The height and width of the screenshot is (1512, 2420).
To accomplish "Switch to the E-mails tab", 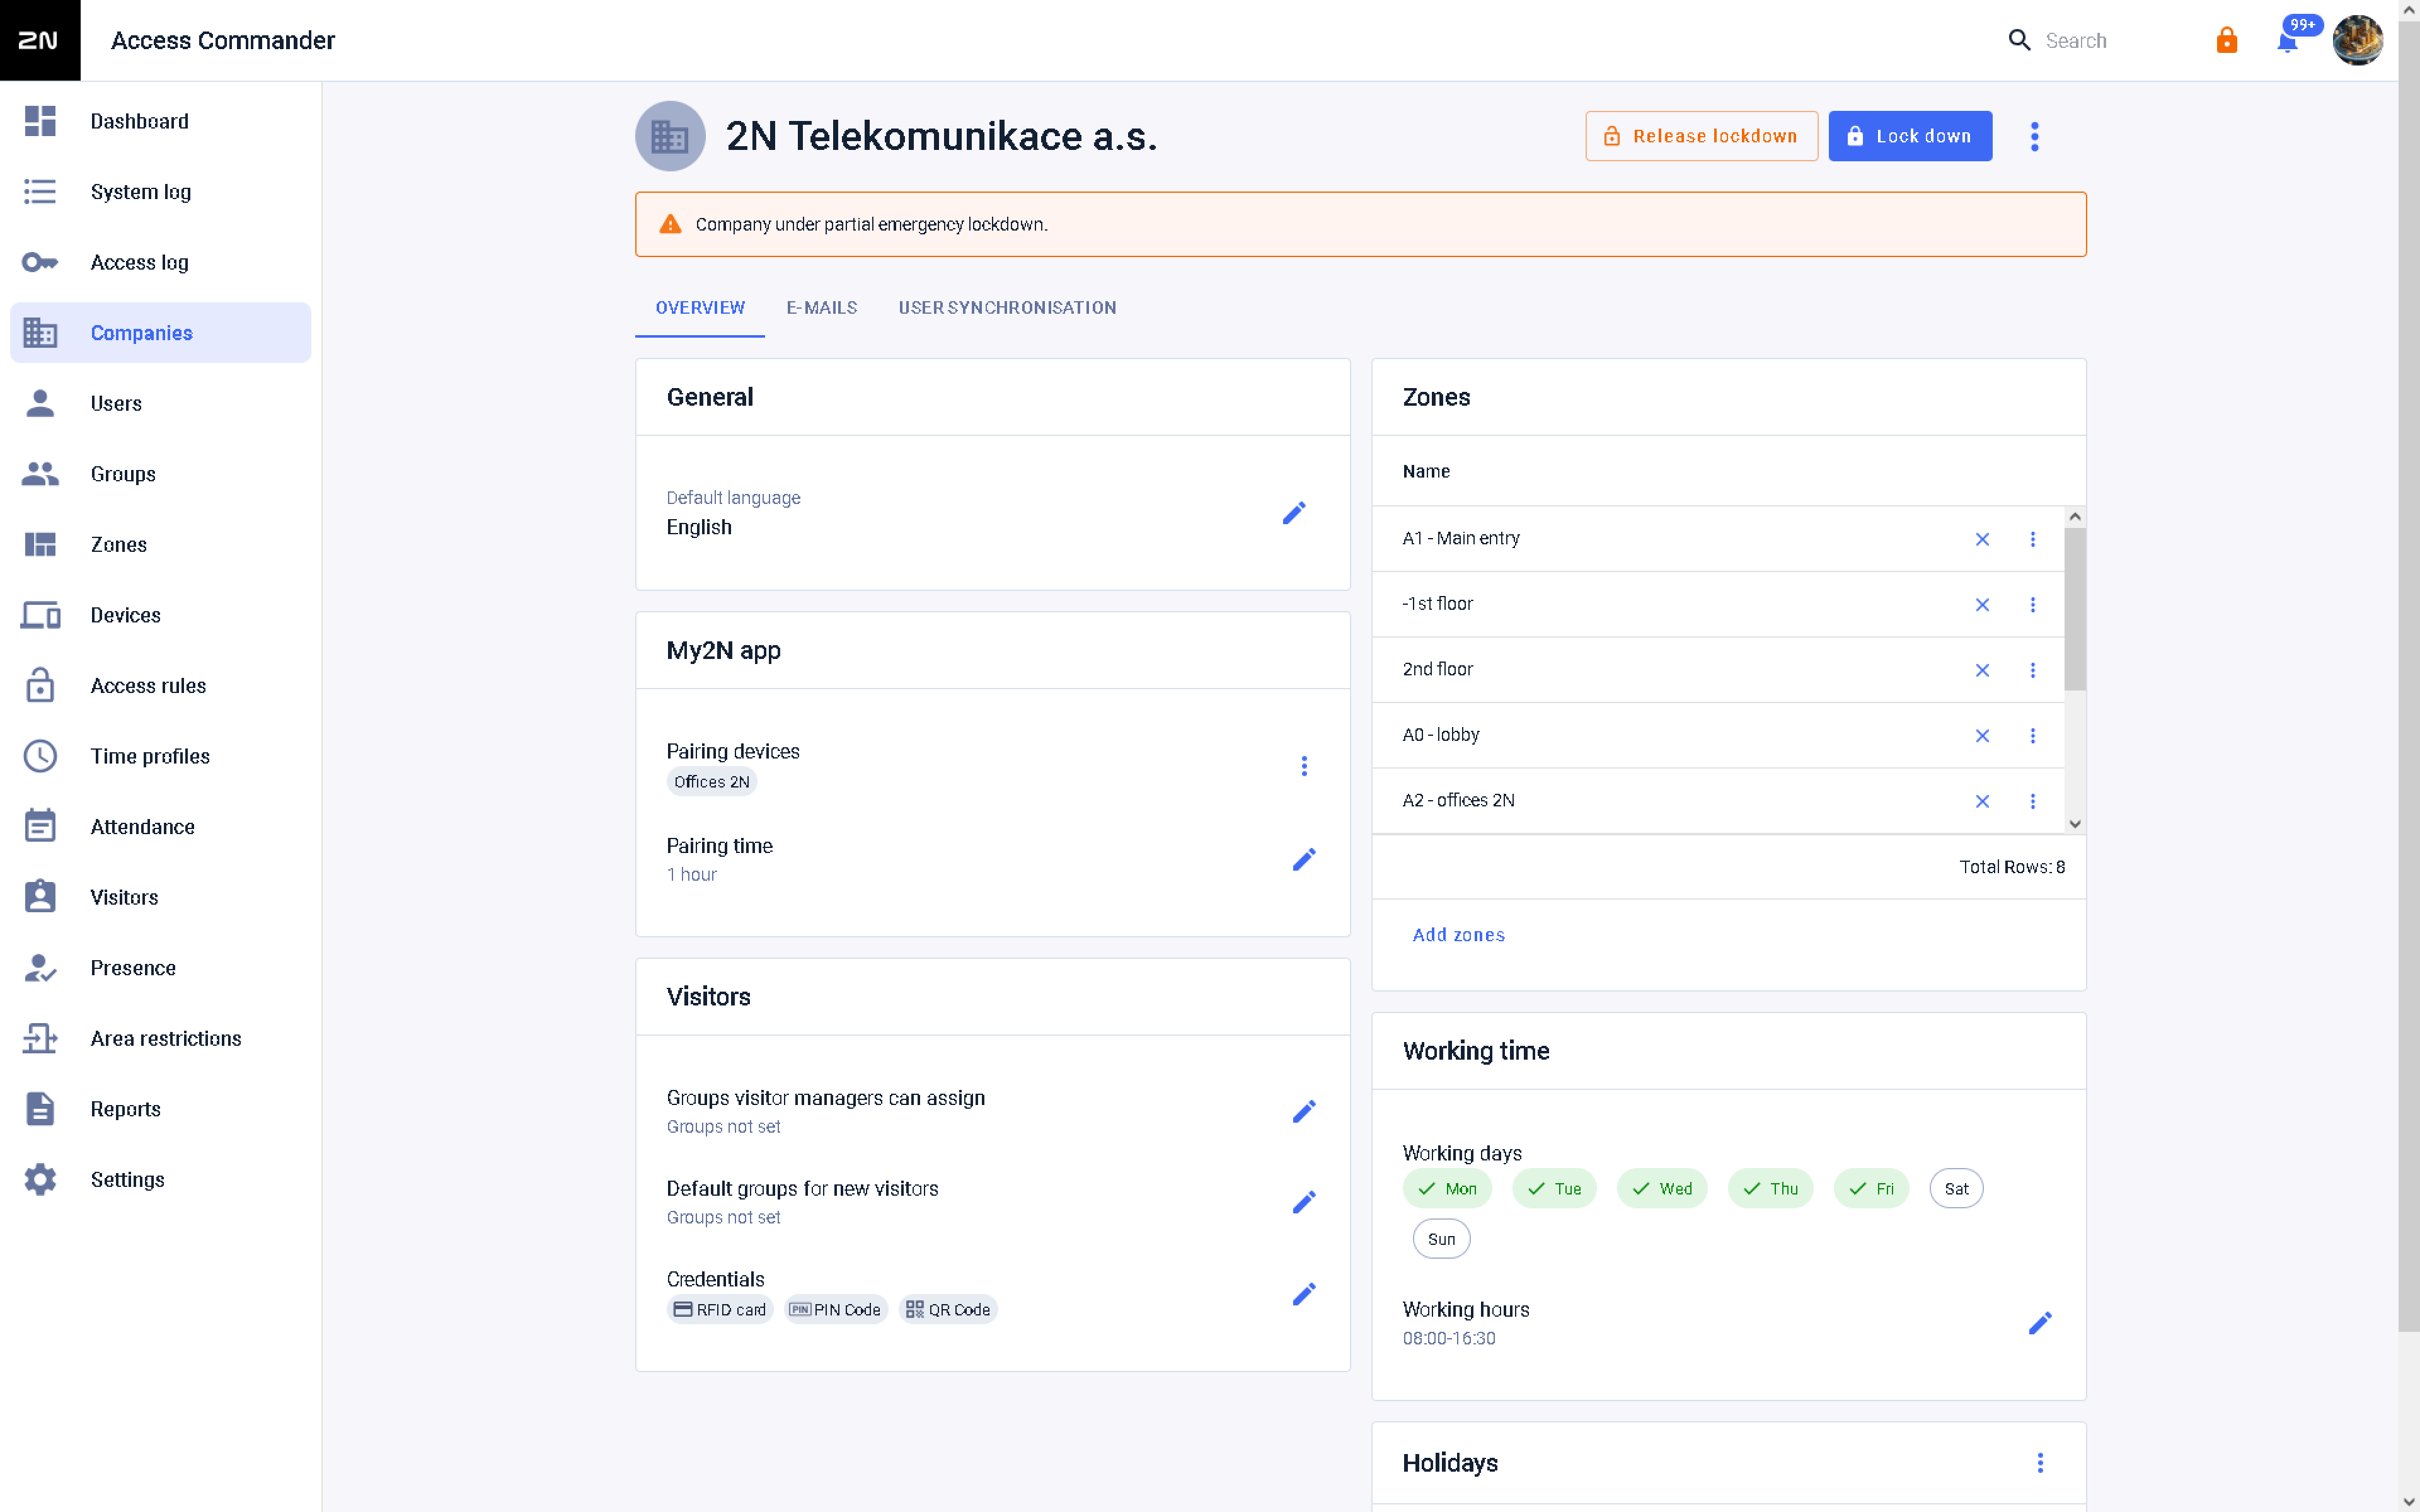I will click(x=821, y=308).
